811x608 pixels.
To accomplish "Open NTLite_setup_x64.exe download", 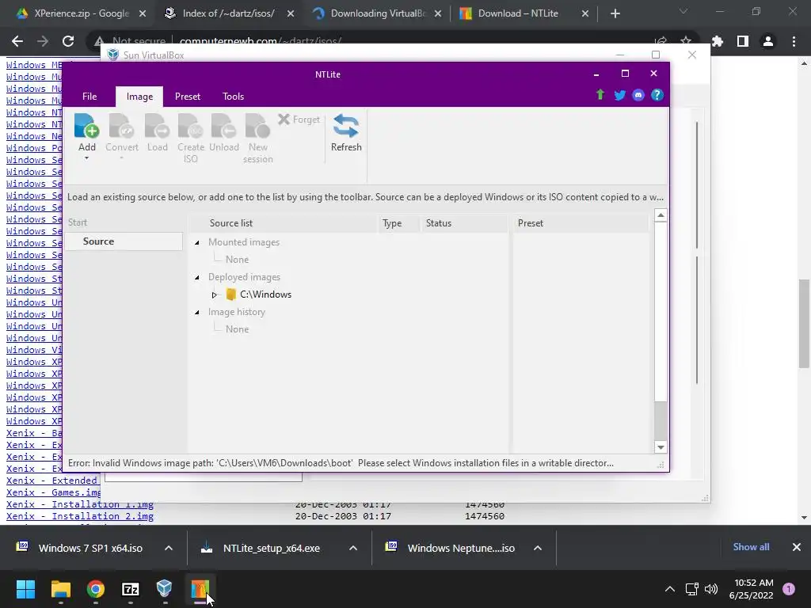I will coord(261,548).
